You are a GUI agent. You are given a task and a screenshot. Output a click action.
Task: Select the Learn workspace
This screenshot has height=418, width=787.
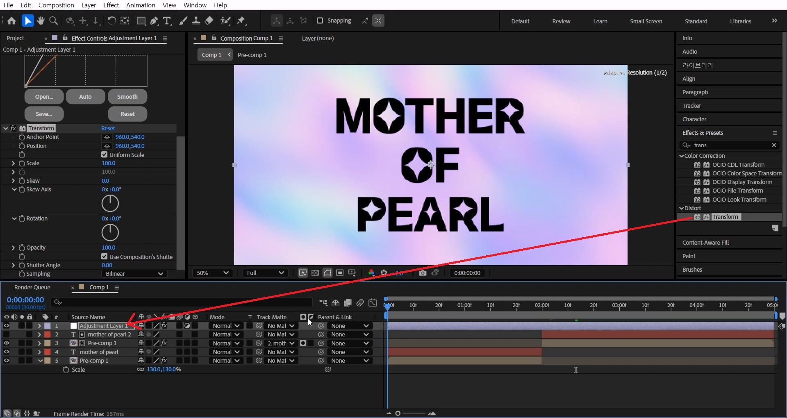click(x=600, y=21)
